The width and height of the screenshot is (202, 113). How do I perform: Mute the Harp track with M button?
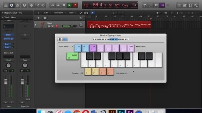49,26
